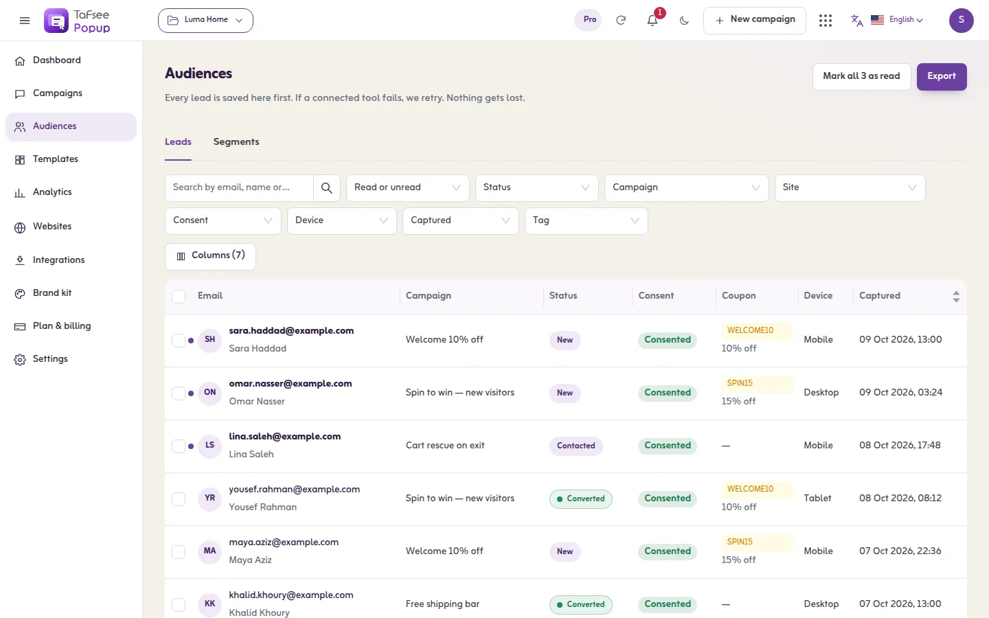Select the omar.nasser@example.com row checkbox

(179, 393)
